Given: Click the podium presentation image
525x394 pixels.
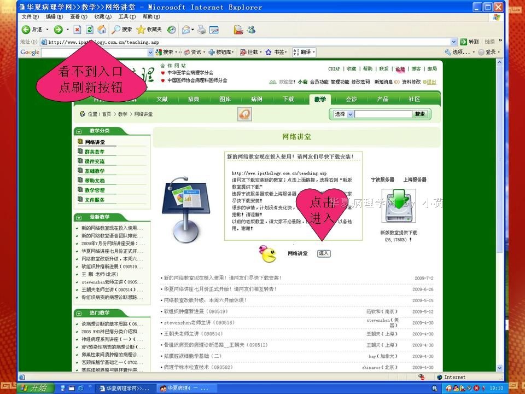Looking at the screenshot, I should coord(186,210).
